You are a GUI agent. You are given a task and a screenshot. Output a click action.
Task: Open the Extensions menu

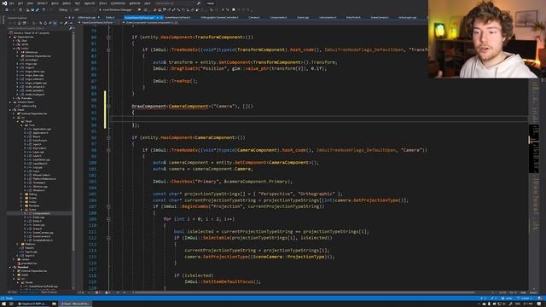(118, 3)
